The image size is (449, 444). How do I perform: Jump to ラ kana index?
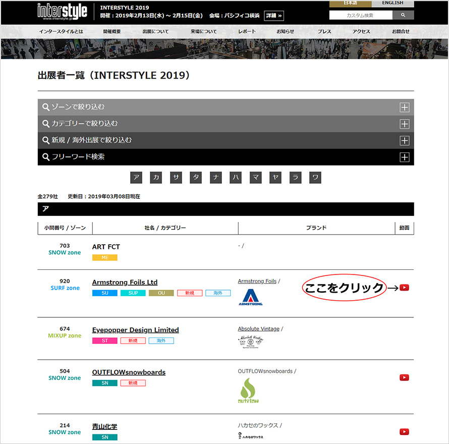coord(296,177)
